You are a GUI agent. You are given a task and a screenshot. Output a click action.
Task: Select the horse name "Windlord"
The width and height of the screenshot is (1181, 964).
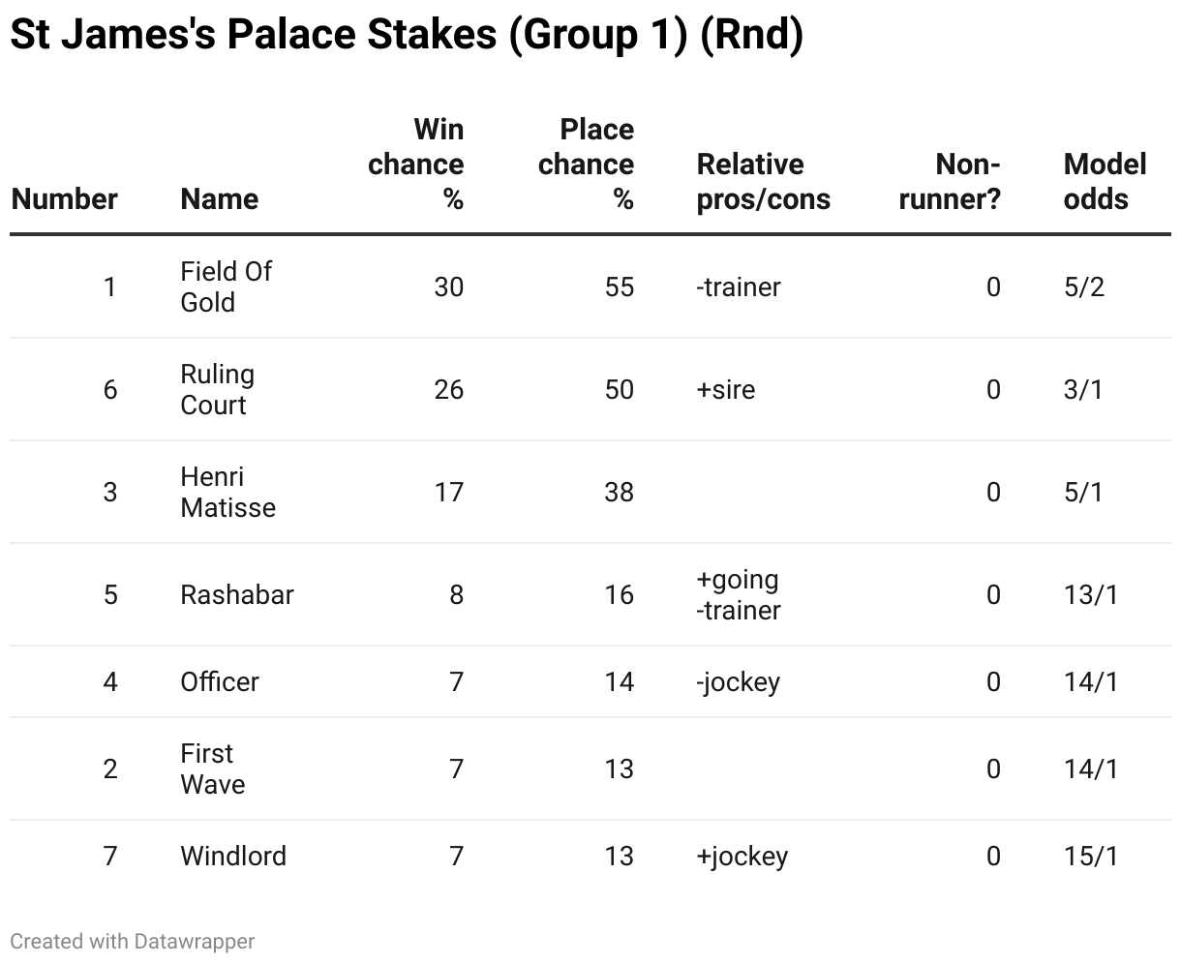(233, 856)
